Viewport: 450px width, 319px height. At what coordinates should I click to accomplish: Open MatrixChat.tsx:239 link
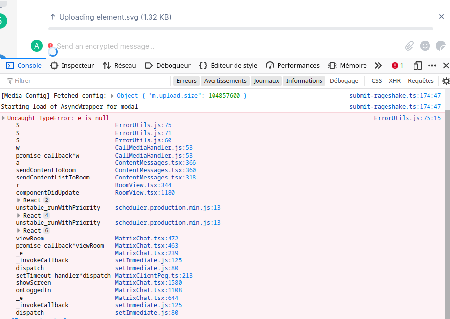point(147,253)
